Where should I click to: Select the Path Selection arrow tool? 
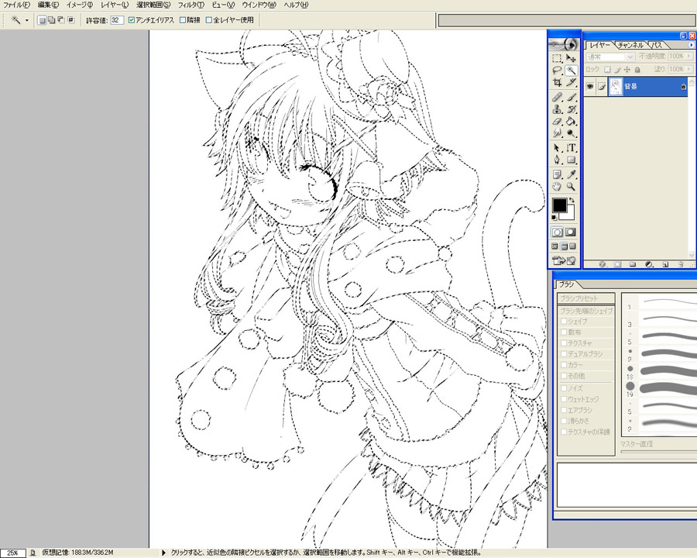coord(557,148)
